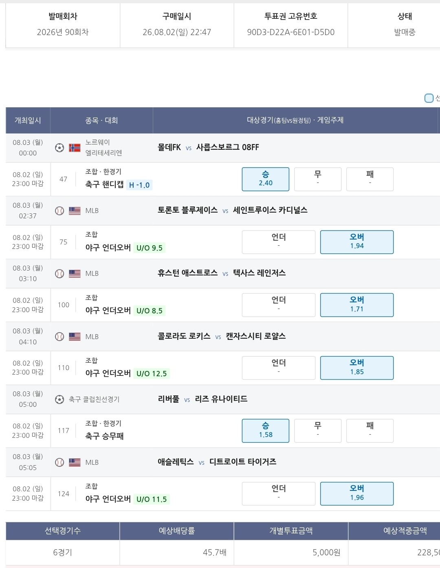Click the baseball icon for Toronto Blue Jays game
Screen dimensions: 440x568
click(x=59, y=211)
